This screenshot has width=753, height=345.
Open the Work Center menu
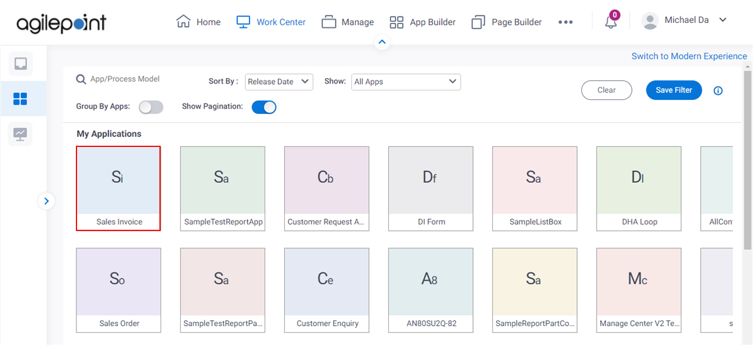click(271, 22)
